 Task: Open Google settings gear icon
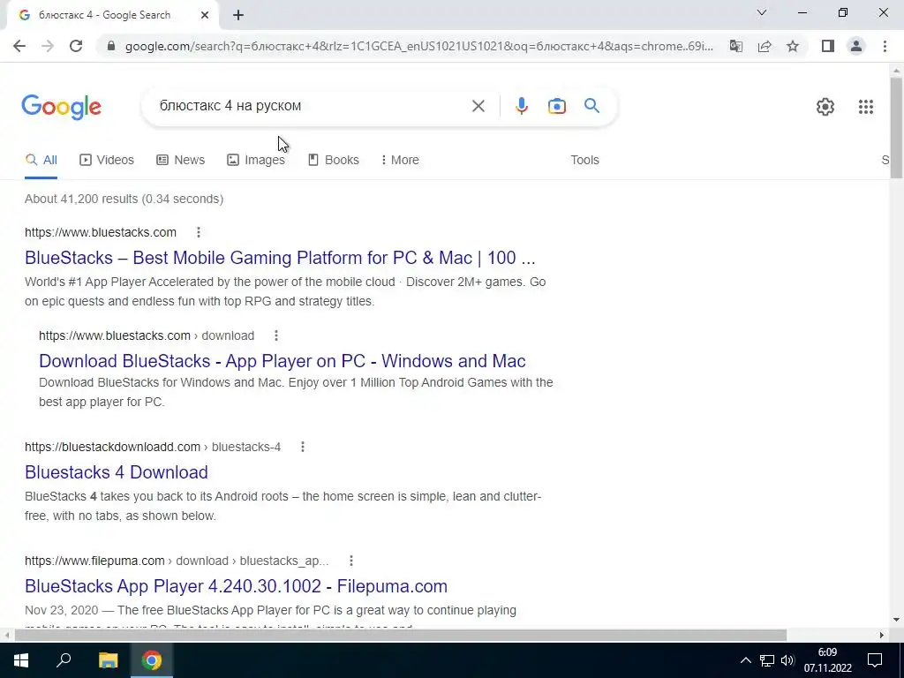(x=825, y=107)
